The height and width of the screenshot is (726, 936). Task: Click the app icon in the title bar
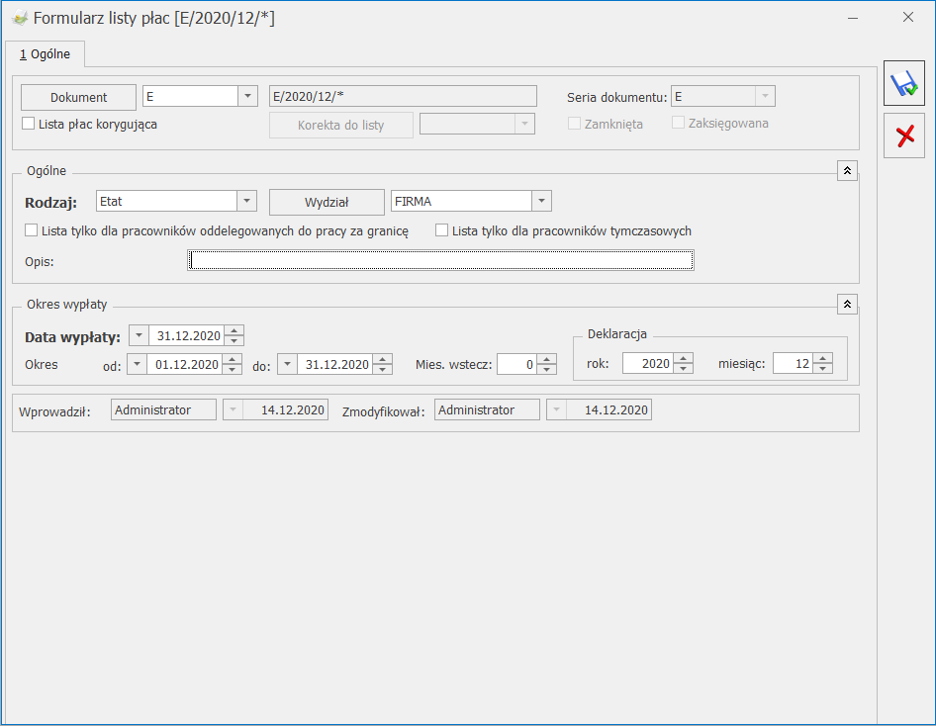click(x=20, y=18)
